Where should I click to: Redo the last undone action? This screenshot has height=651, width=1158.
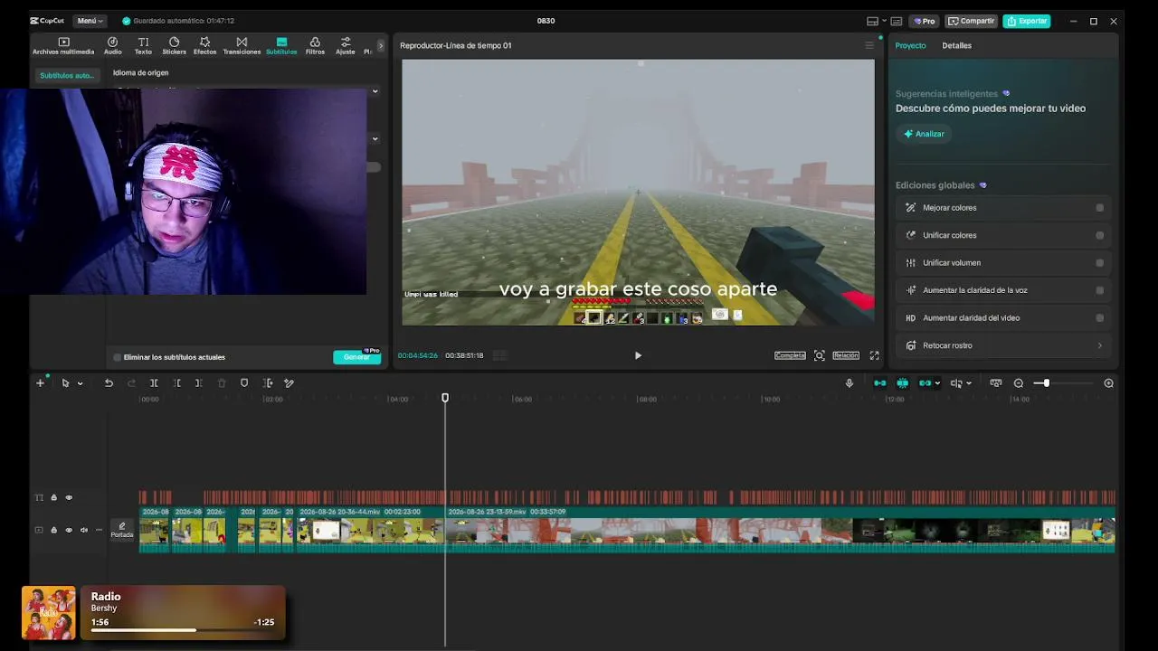click(x=131, y=383)
